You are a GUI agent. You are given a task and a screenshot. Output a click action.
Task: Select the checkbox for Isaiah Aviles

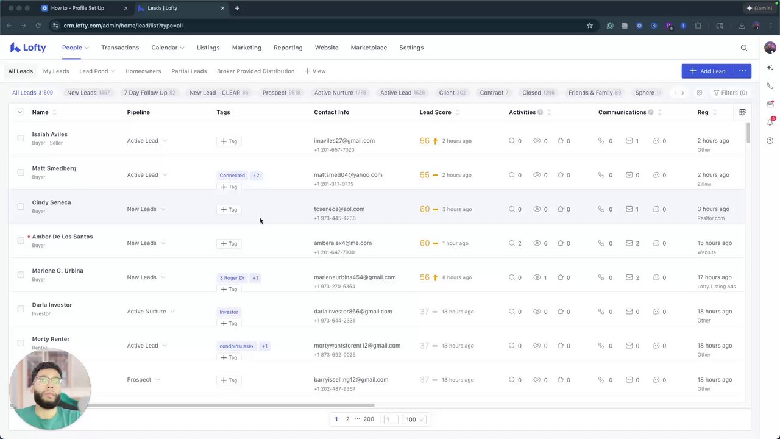[21, 138]
